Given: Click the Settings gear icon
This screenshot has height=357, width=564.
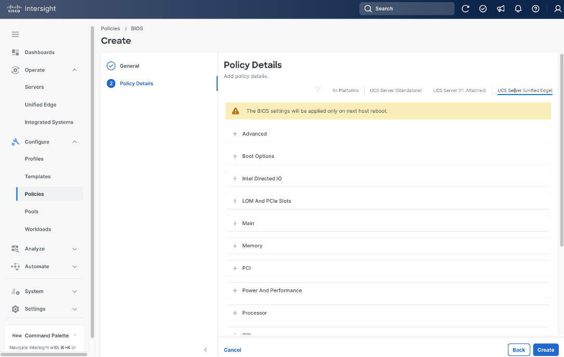Looking at the screenshot, I should 15,309.
